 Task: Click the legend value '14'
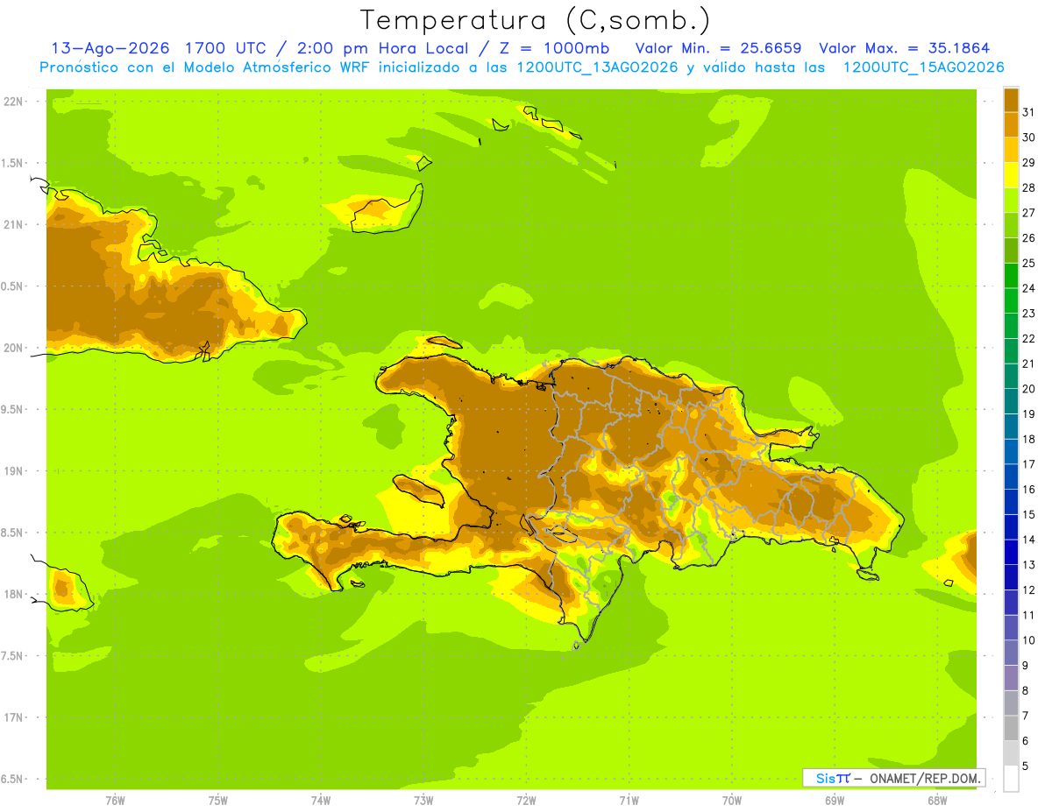coord(1029,540)
